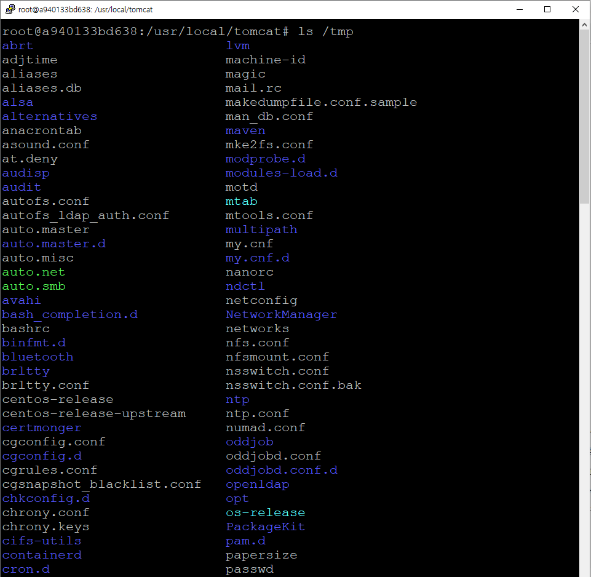Click the 'bluetooth' directory entry
The height and width of the screenshot is (577, 591).
(38, 357)
